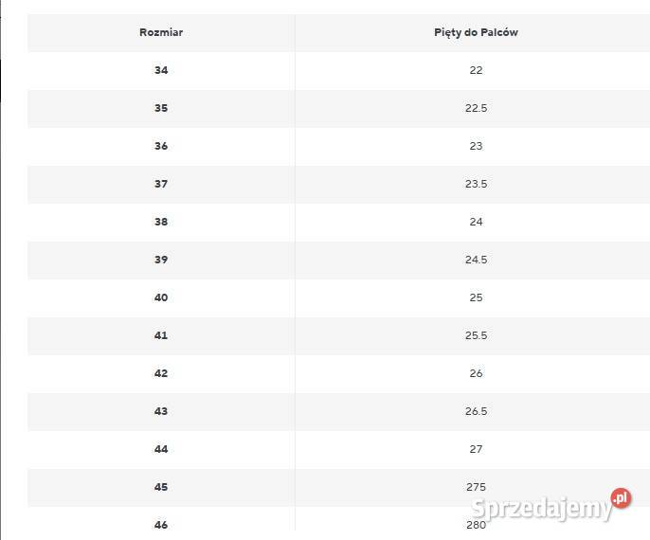The image size is (650, 540).
Task: Click size 36 in the table
Action: coord(161,146)
